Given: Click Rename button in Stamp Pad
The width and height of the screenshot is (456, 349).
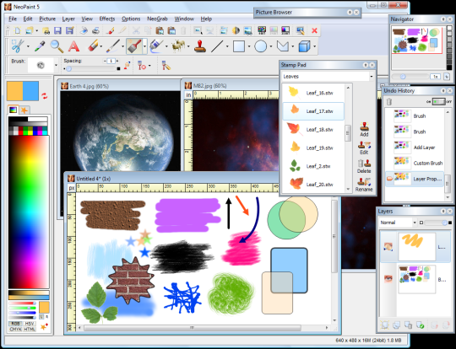Looking at the screenshot, I should [364, 185].
